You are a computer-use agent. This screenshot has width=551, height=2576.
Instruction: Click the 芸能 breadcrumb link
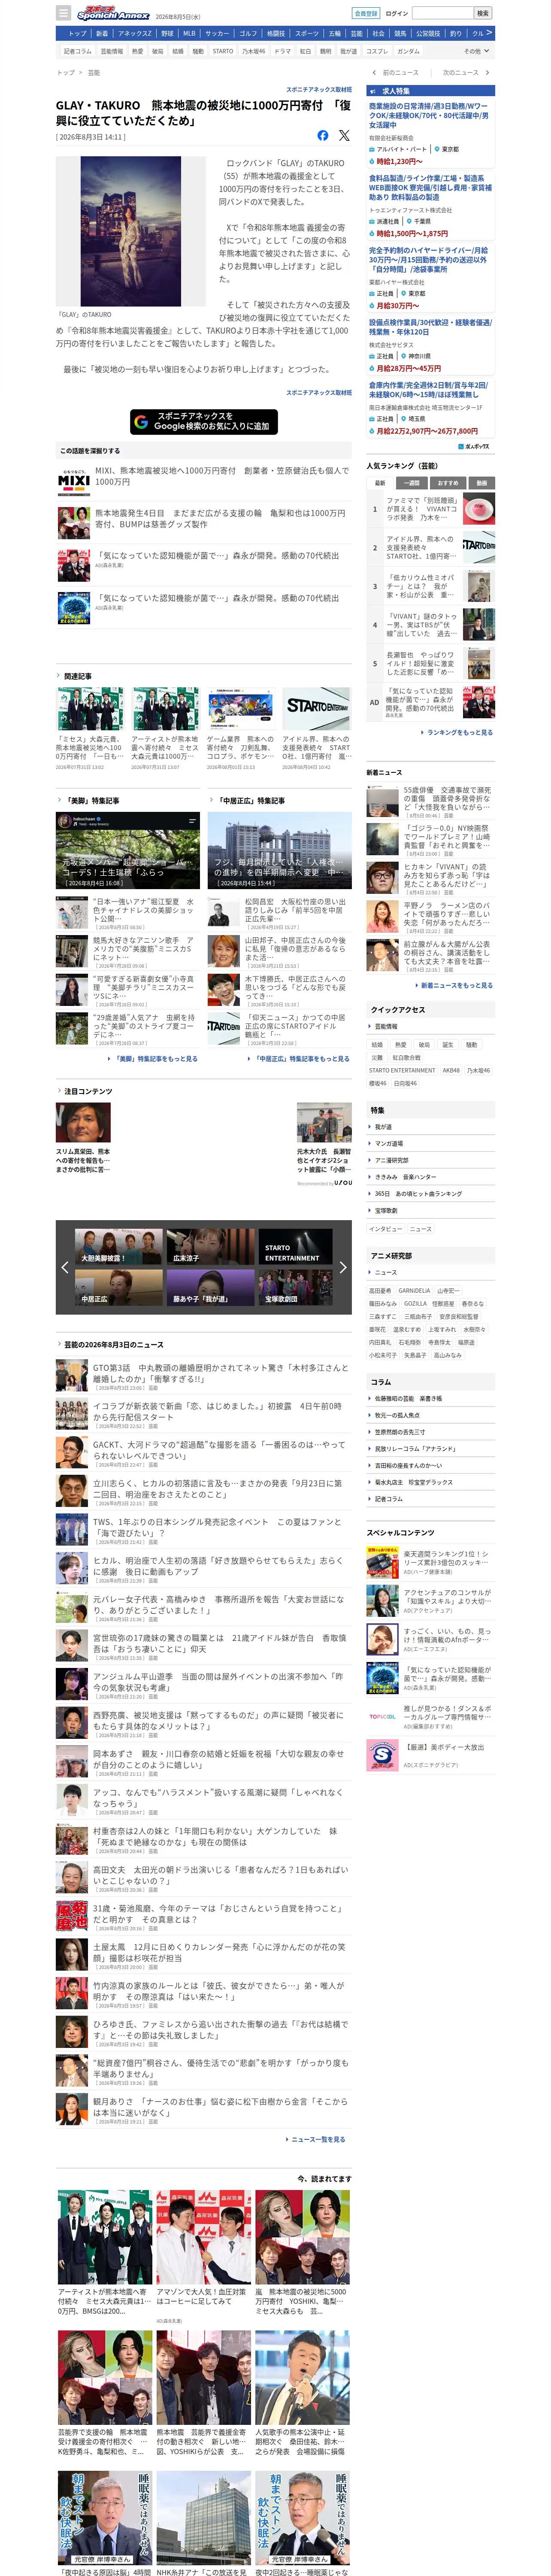pos(94,73)
